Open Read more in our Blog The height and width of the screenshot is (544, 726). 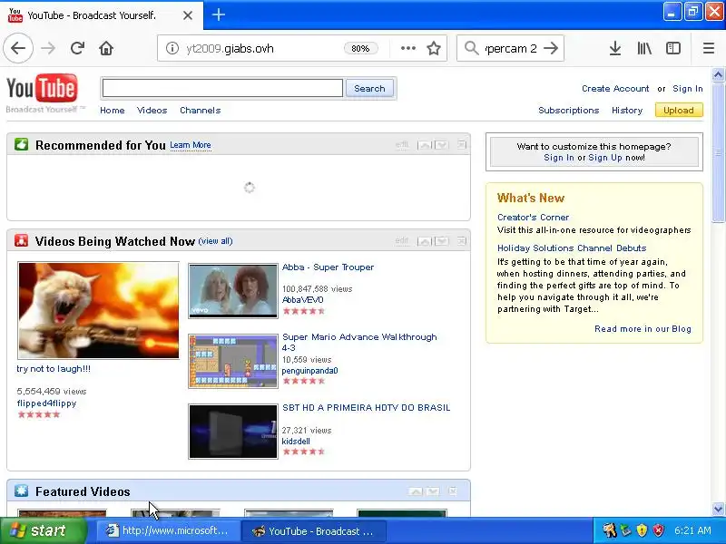tap(643, 328)
